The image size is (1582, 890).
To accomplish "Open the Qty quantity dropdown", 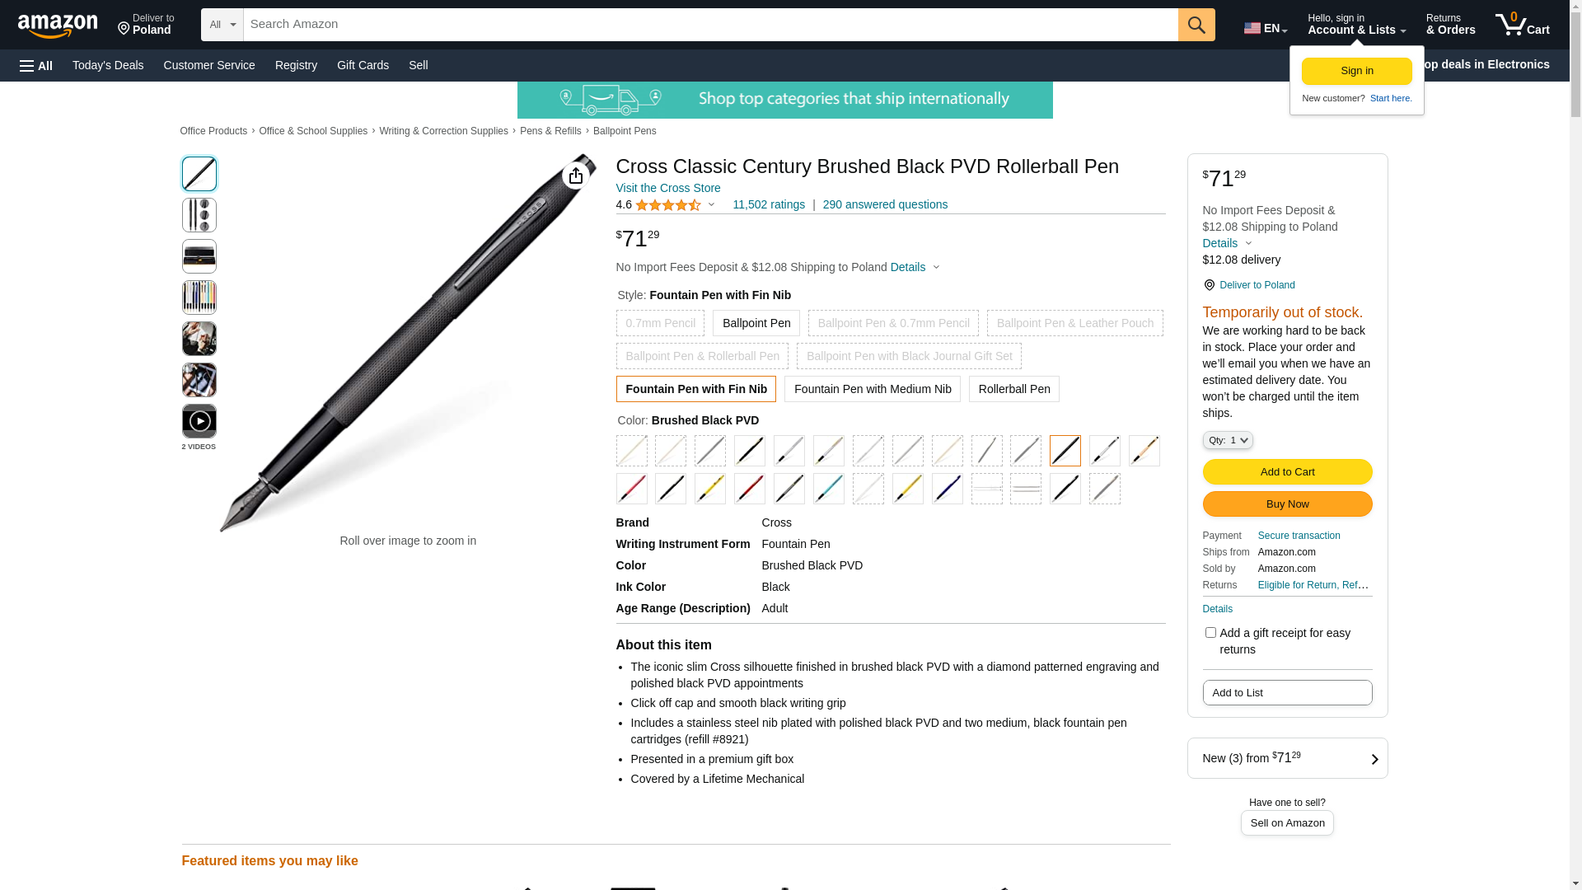I will [x=1227, y=441].
